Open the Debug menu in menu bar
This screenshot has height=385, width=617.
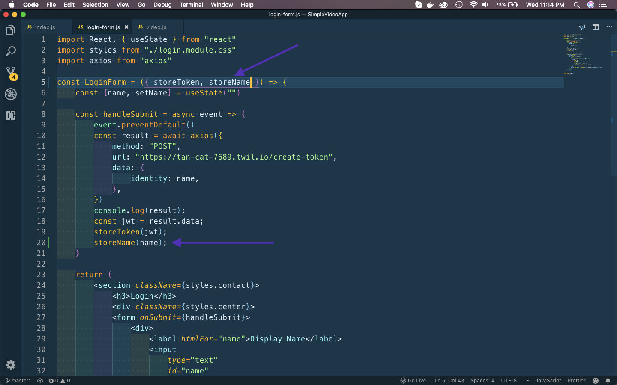click(162, 5)
